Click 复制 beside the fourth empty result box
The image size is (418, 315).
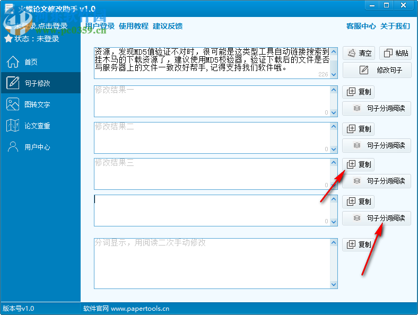click(x=359, y=202)
